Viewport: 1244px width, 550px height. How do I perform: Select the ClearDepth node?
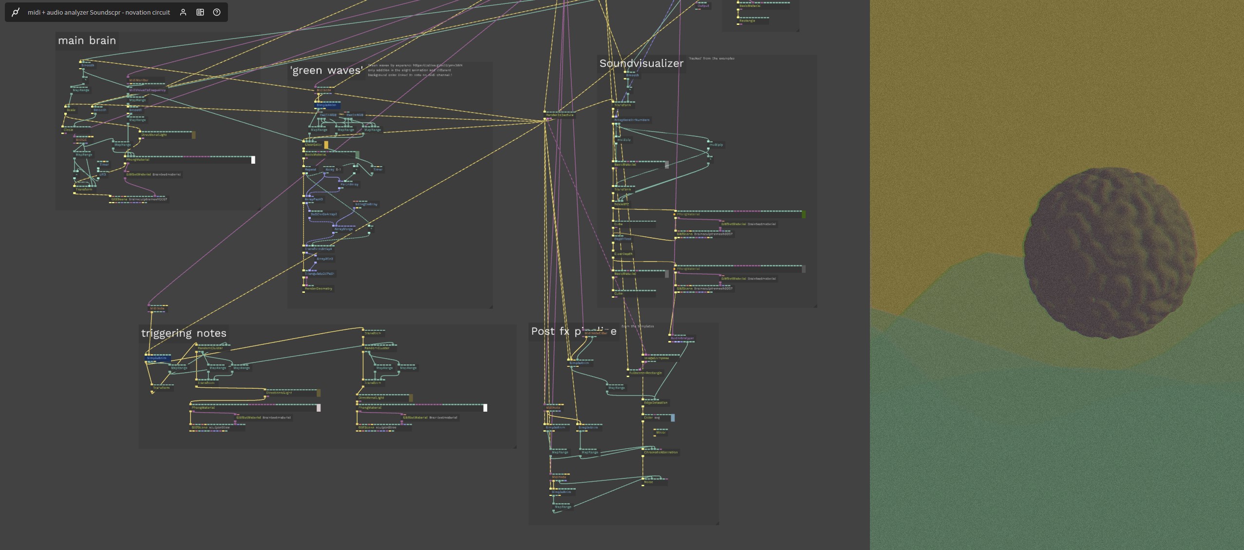pos(623,254)
